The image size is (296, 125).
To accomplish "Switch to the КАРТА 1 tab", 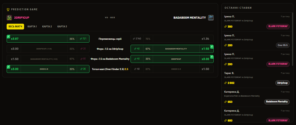I will 32,27.
